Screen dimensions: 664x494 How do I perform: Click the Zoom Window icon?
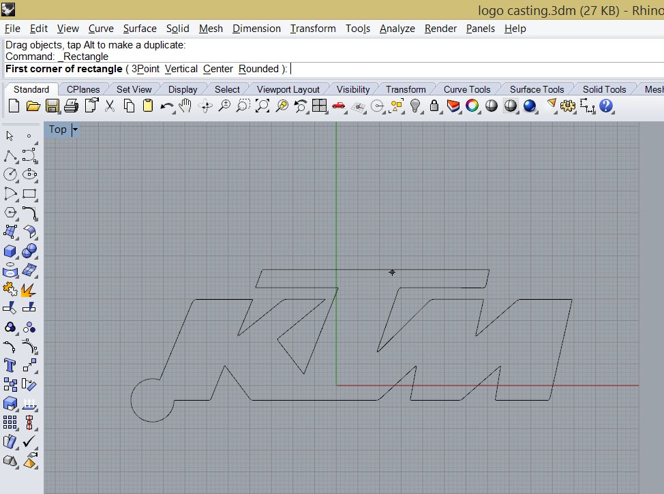243,106
